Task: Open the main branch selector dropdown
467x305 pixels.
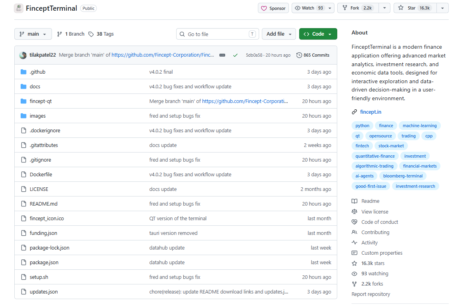Action: 33,34
